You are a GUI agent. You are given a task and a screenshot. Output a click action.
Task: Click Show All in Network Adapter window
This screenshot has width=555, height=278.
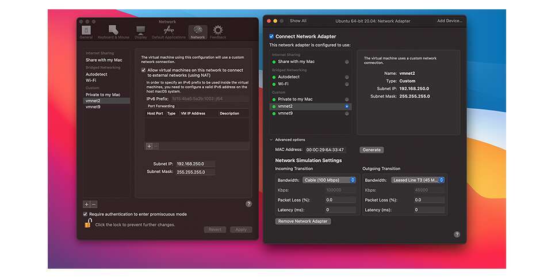click(298, 21)
